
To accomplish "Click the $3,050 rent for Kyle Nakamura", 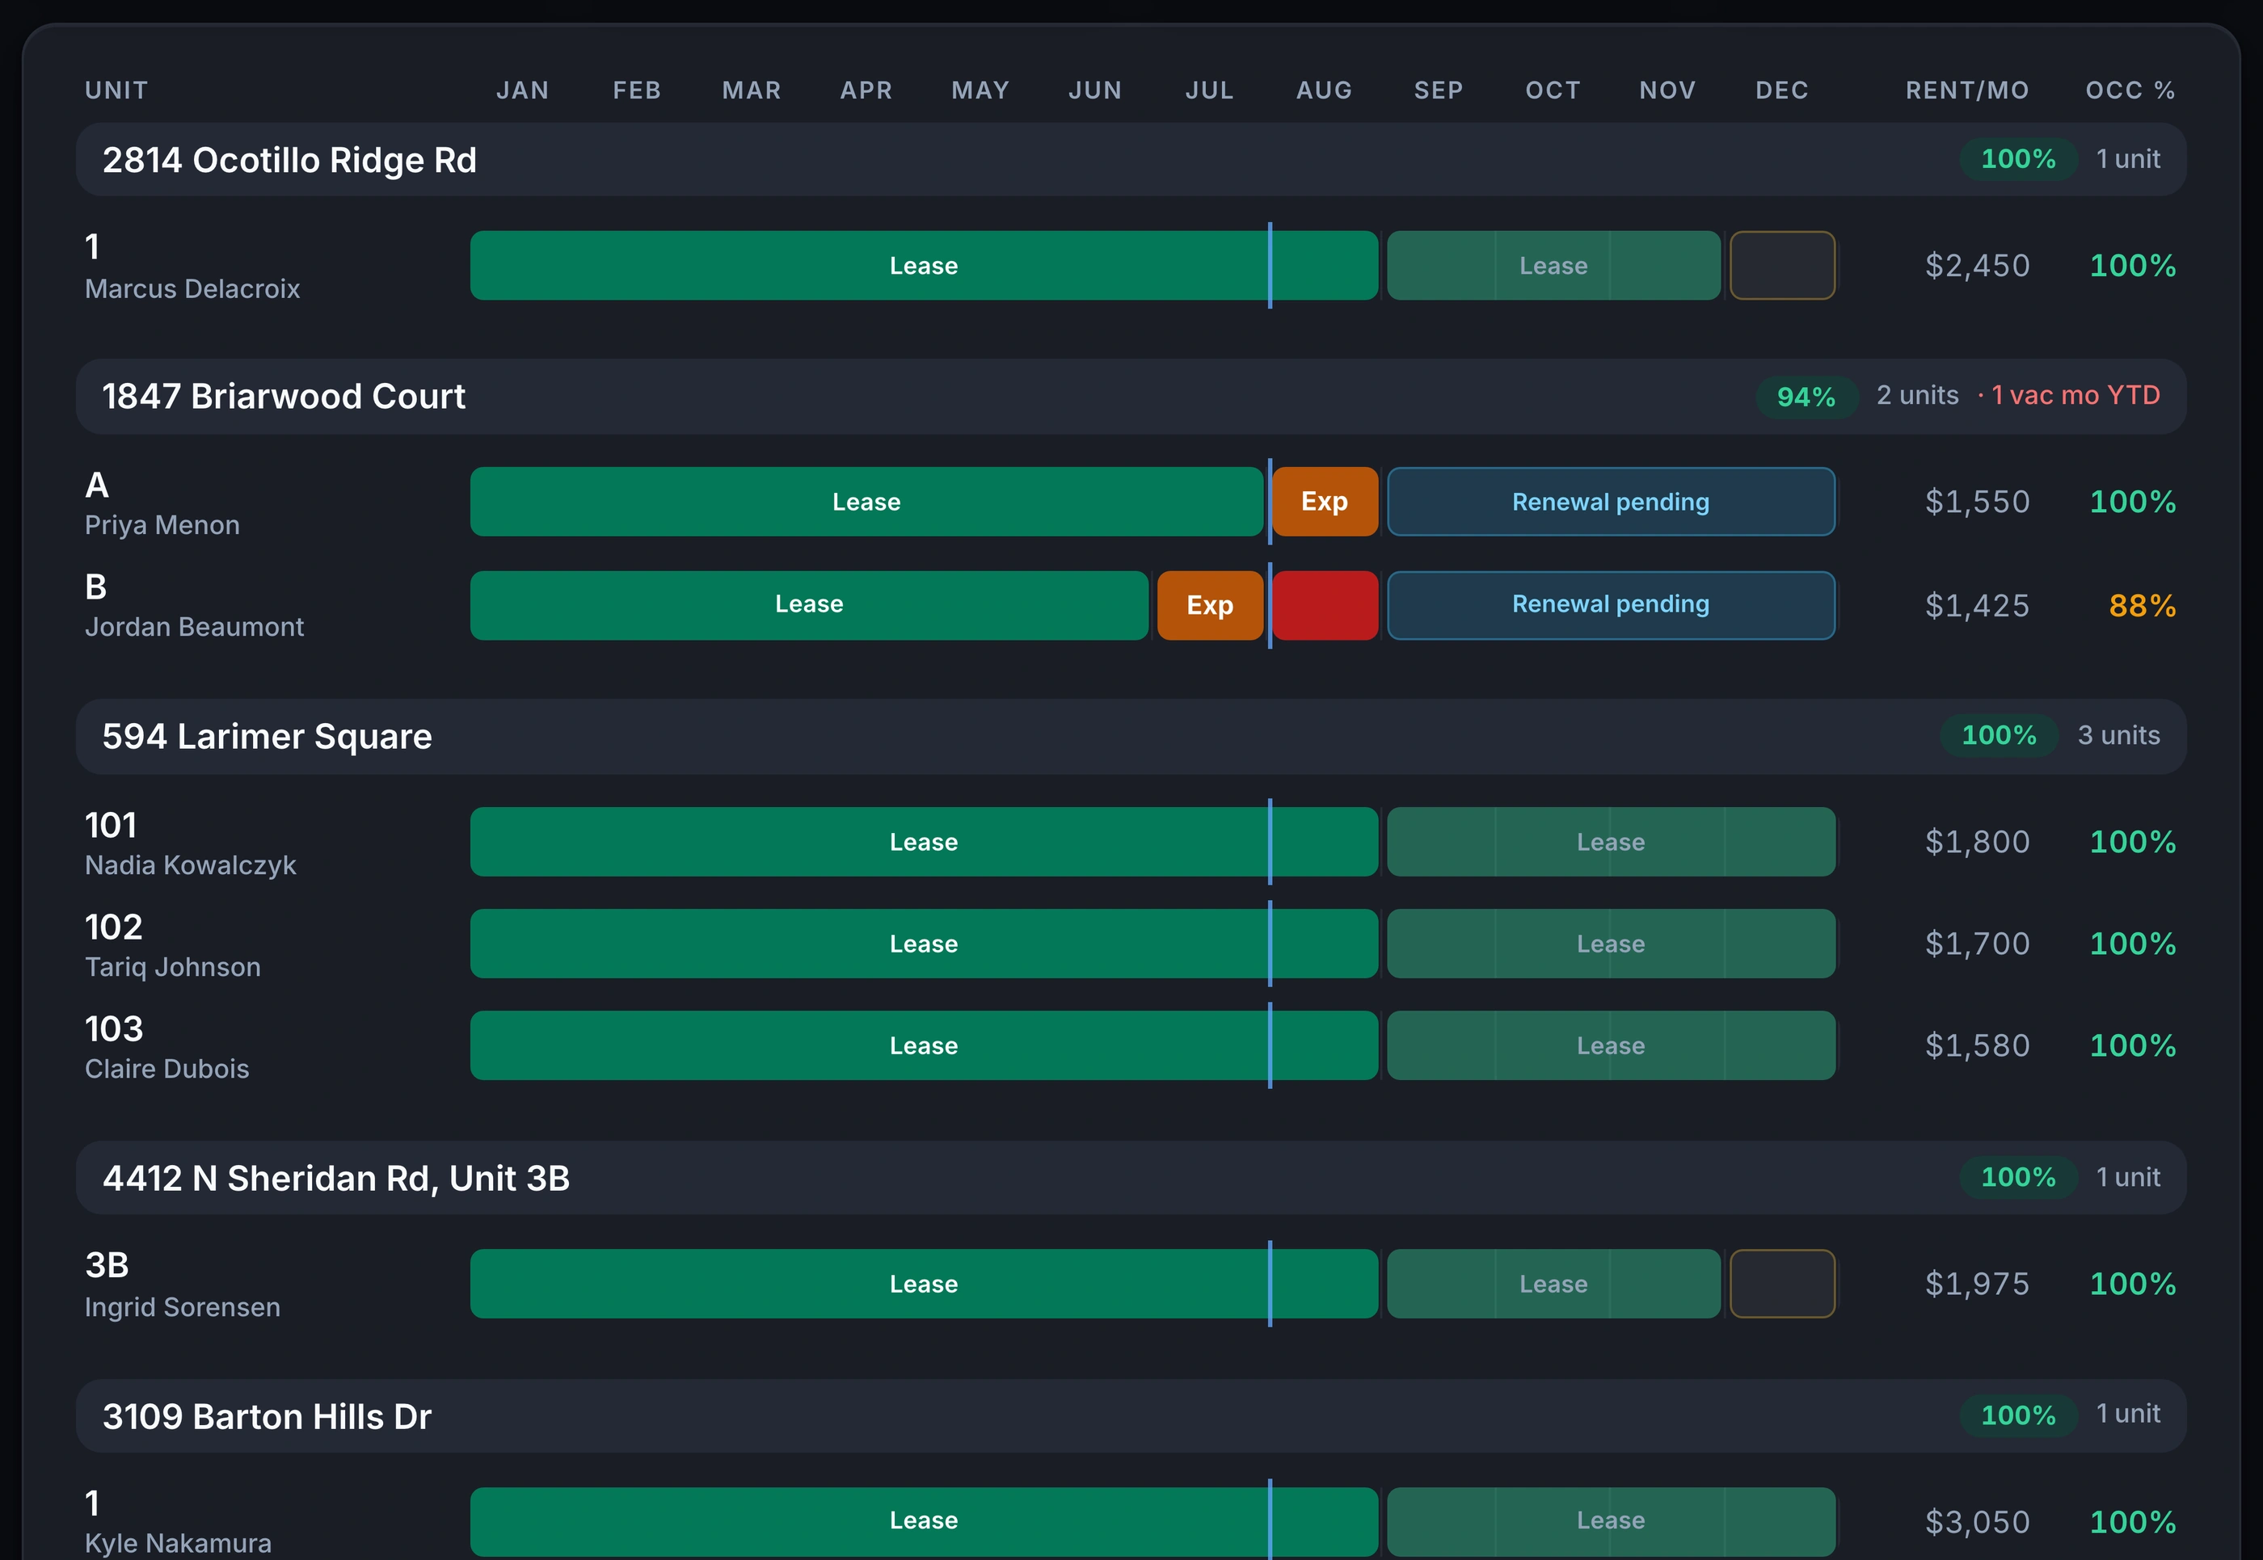I will (x=1976, y=1522).
